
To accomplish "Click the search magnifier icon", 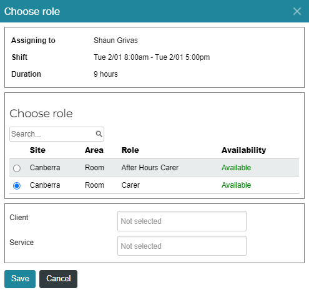I will point(99,134).
